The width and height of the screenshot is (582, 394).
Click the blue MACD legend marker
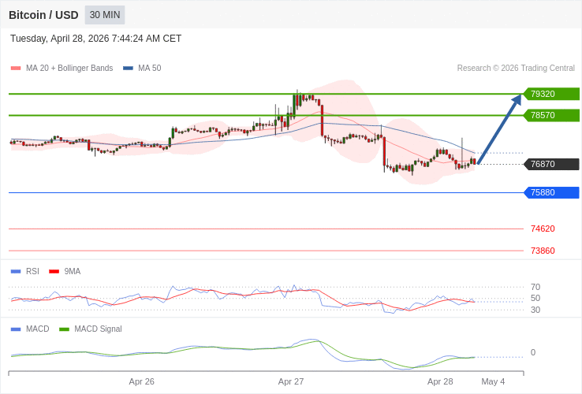coord(16,329)
